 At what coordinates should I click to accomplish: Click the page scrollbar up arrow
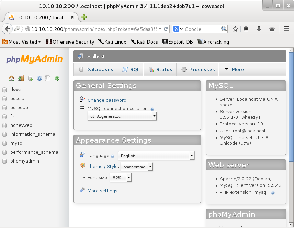point(291,50)
